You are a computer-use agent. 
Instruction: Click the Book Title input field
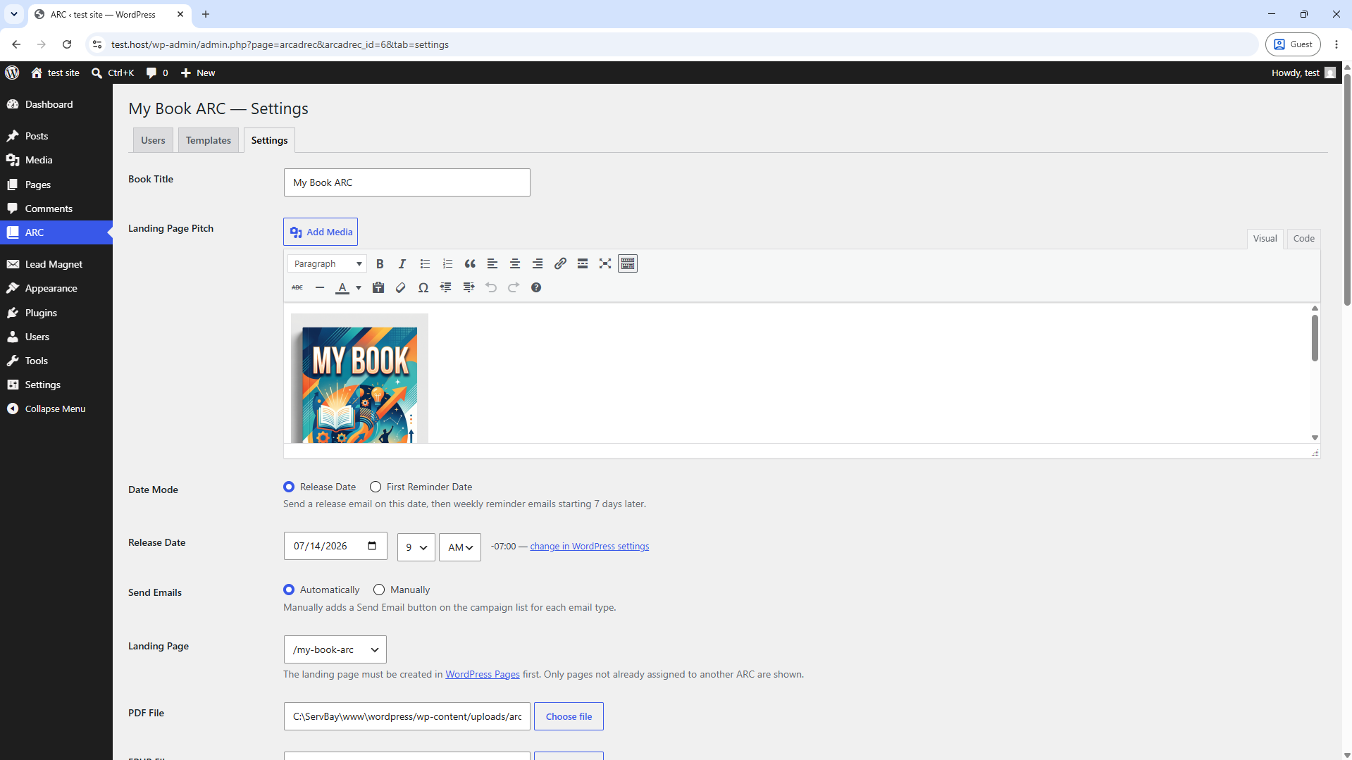coord(407,182)
